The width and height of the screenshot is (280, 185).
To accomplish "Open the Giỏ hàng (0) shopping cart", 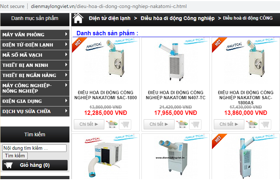I will click(35, 165).
